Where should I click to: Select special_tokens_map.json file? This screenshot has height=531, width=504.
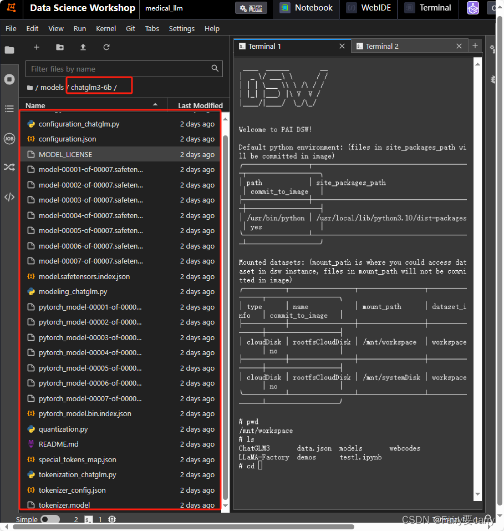click(x=120, y=459)
